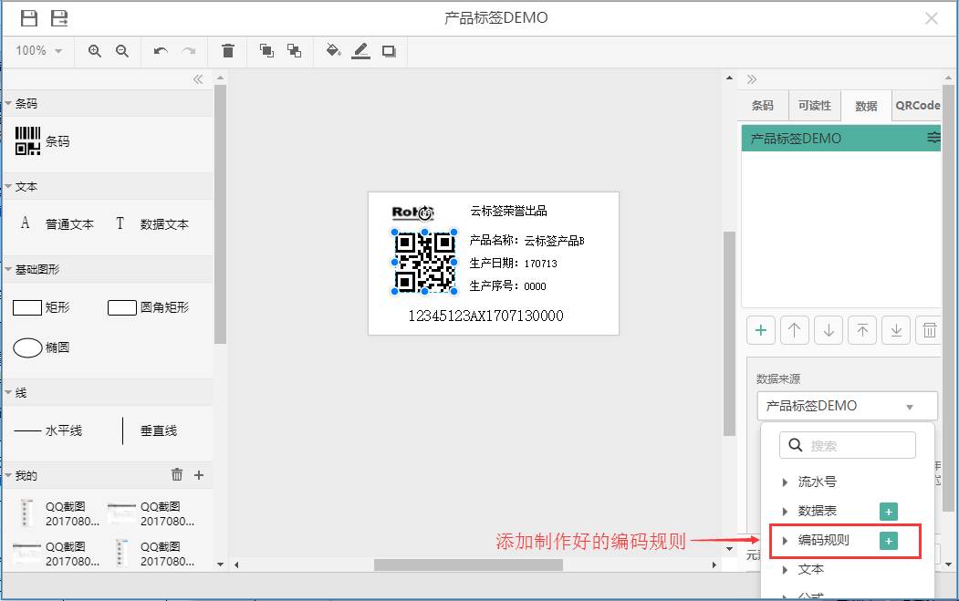Open the fill color bucket tool
This screenshot has width=959, height=601.
[333, 51]
